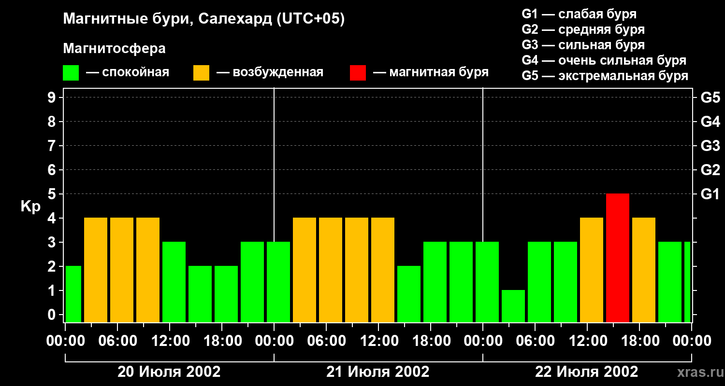Image resolution: width=725 pixels, height=386 pixels.
Task: Click the orange bar starting 06:00 on 21 July
Action: point(331,270)
